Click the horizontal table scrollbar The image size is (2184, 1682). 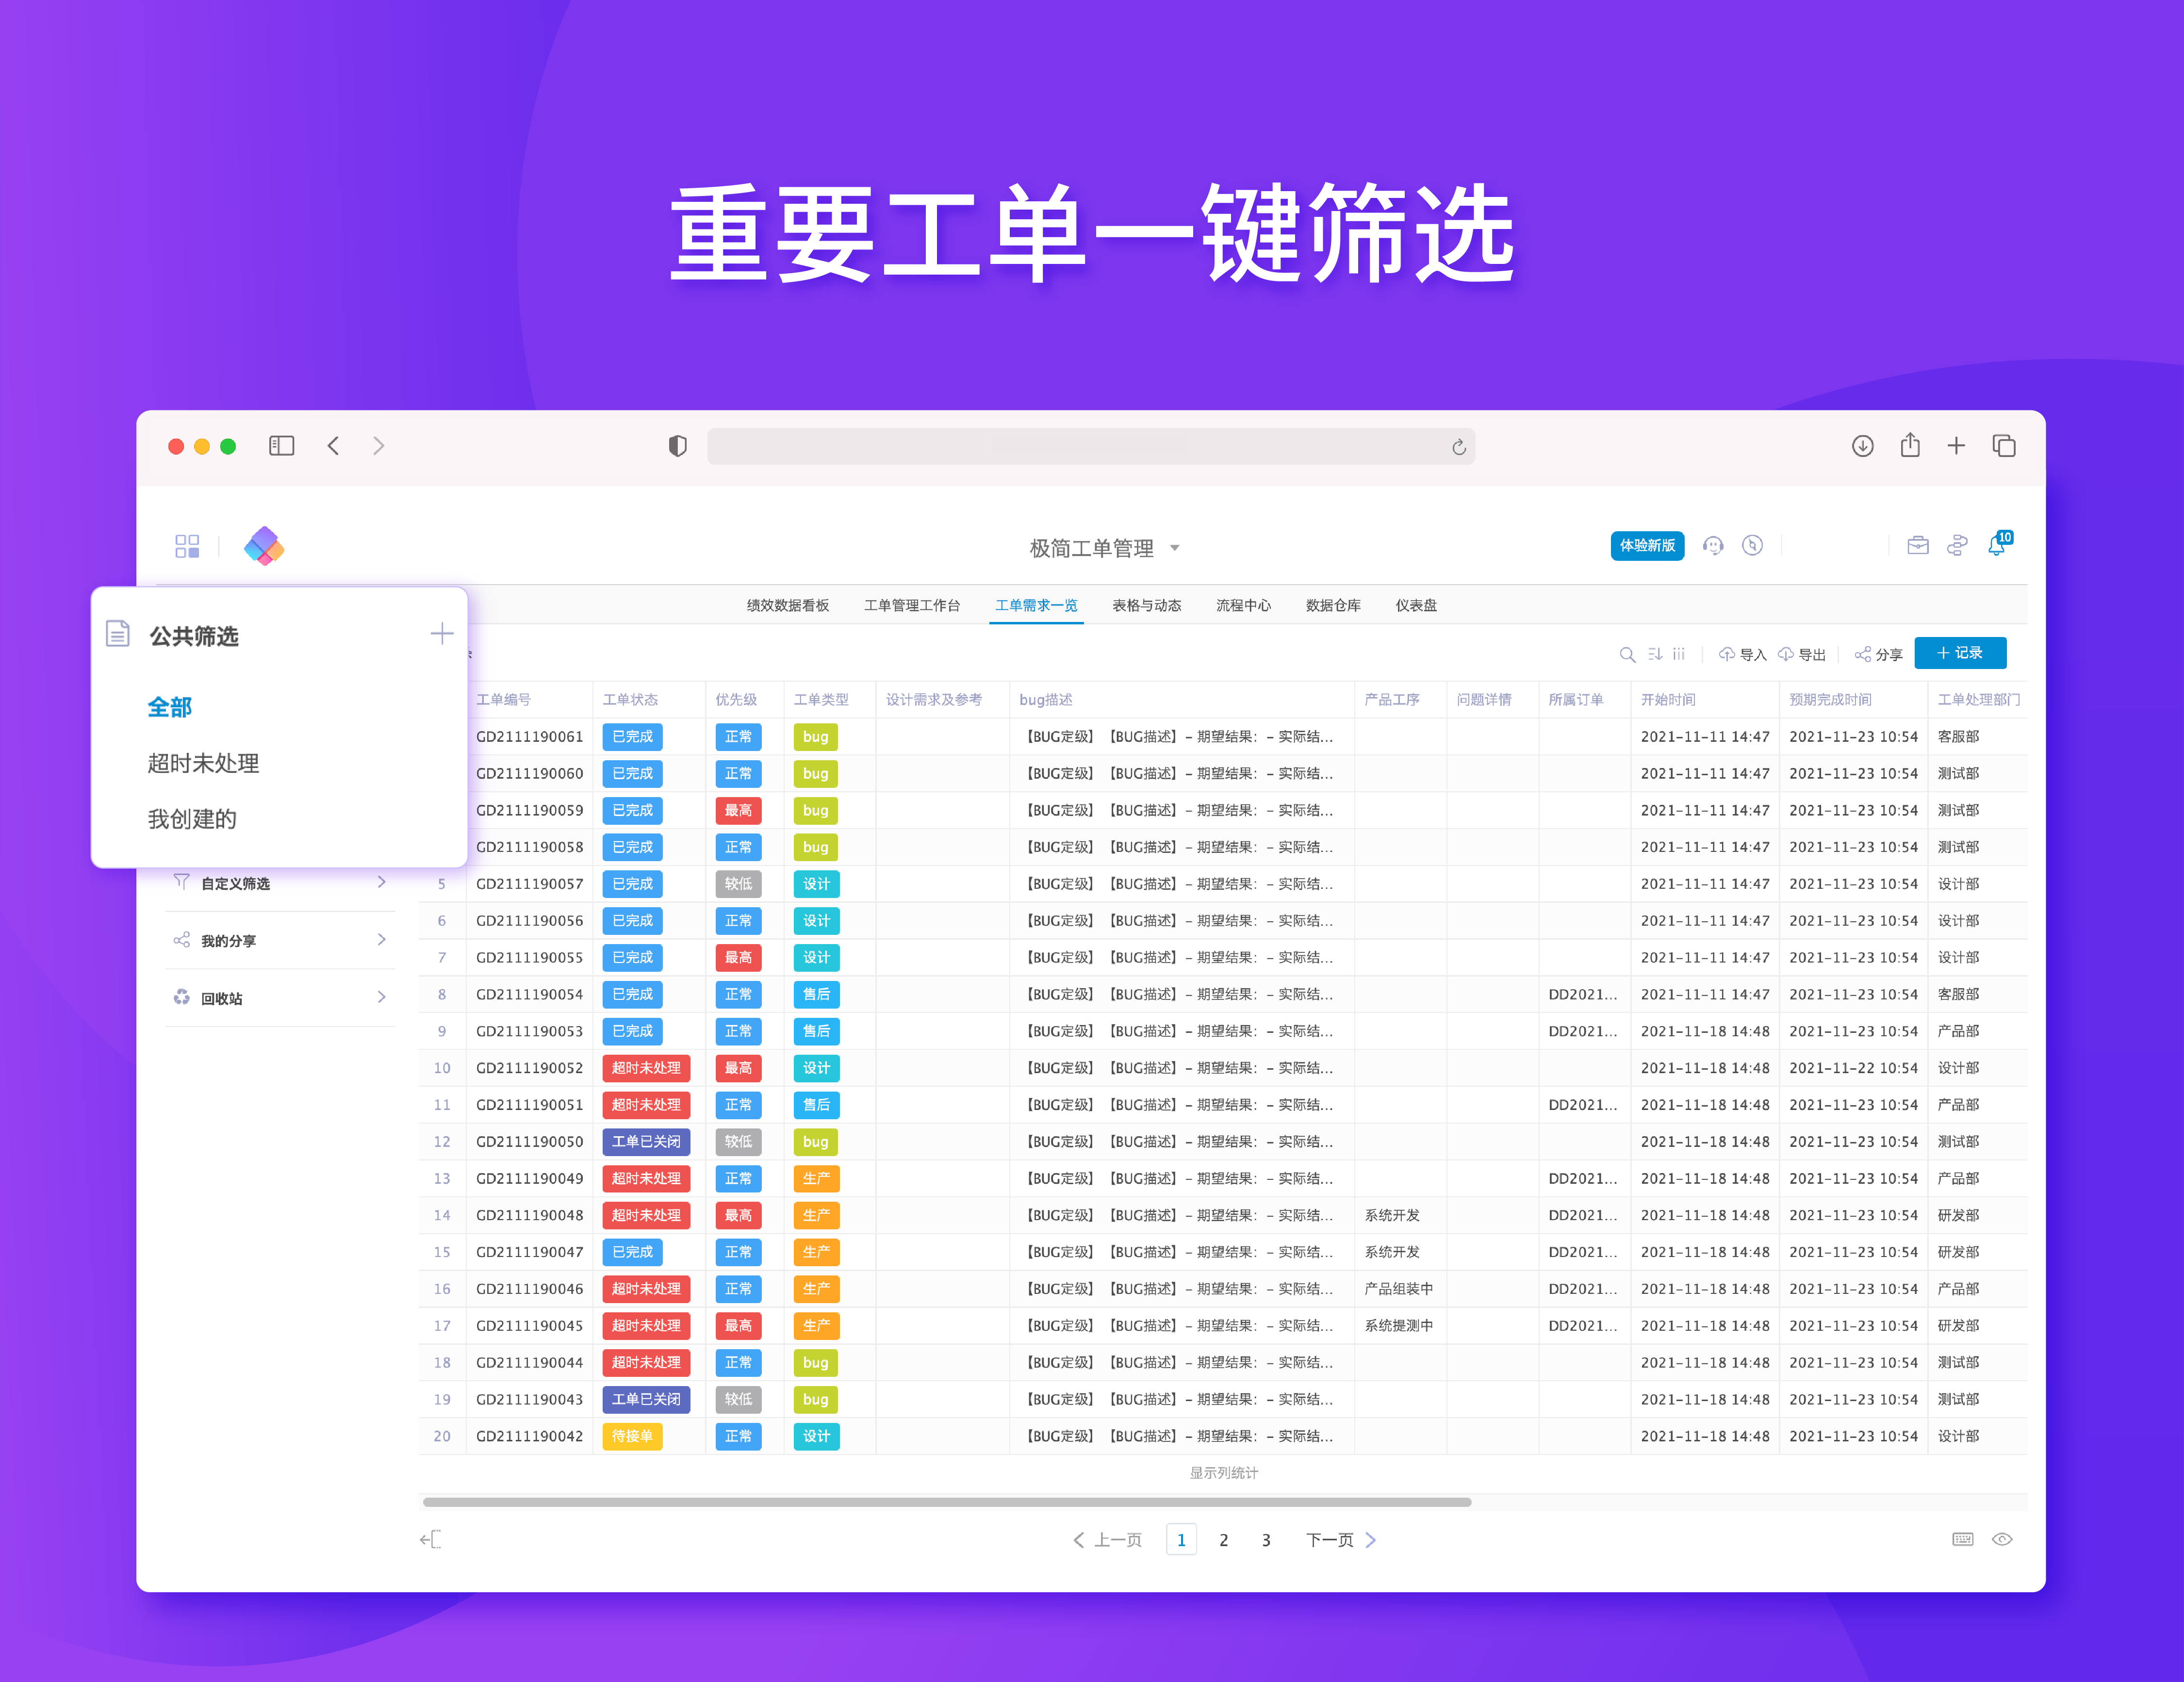click(947, 1501)
